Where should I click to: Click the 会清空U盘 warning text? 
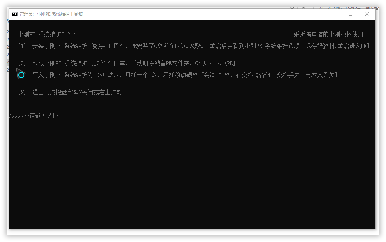(217, 75)
